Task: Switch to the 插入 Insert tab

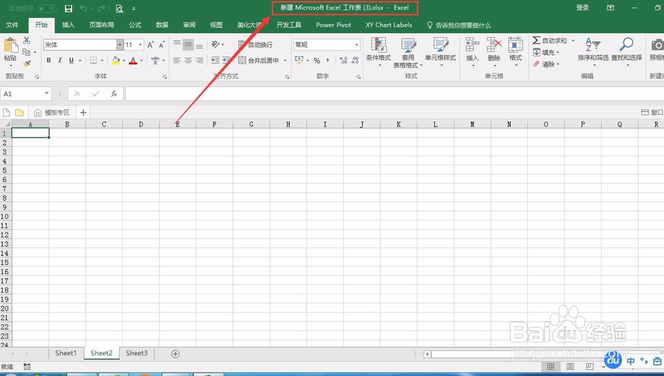Action: tap(68, 25)
